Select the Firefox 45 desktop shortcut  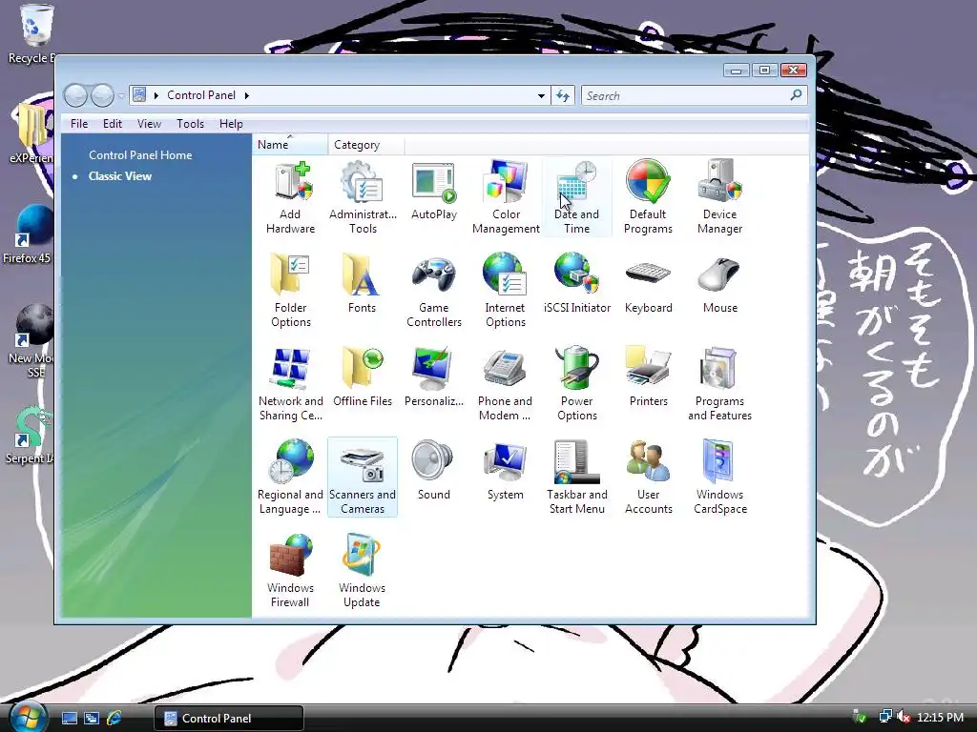pyautogui.click(x=28, y=234)
